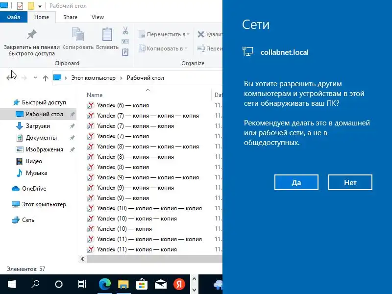Select Yandex (7) — копия — копия — копия
This screenshot has height=294, width=392.
(143, 116)
